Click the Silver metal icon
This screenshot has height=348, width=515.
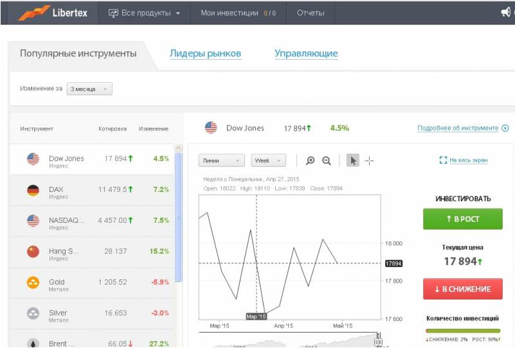coord(33,313)
